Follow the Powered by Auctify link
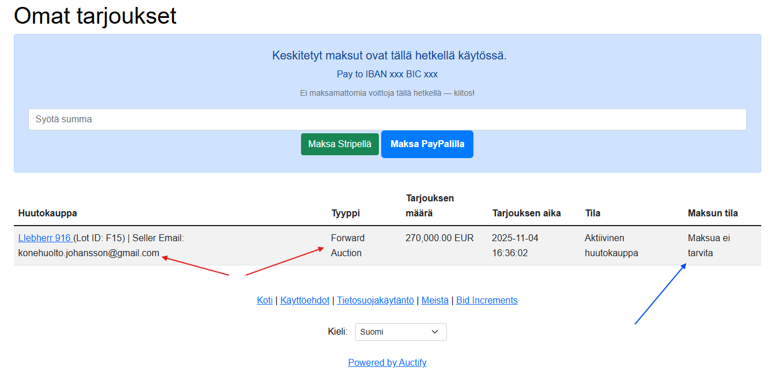The width and height of the screenshot is (782, 386). tap(387, 362)
